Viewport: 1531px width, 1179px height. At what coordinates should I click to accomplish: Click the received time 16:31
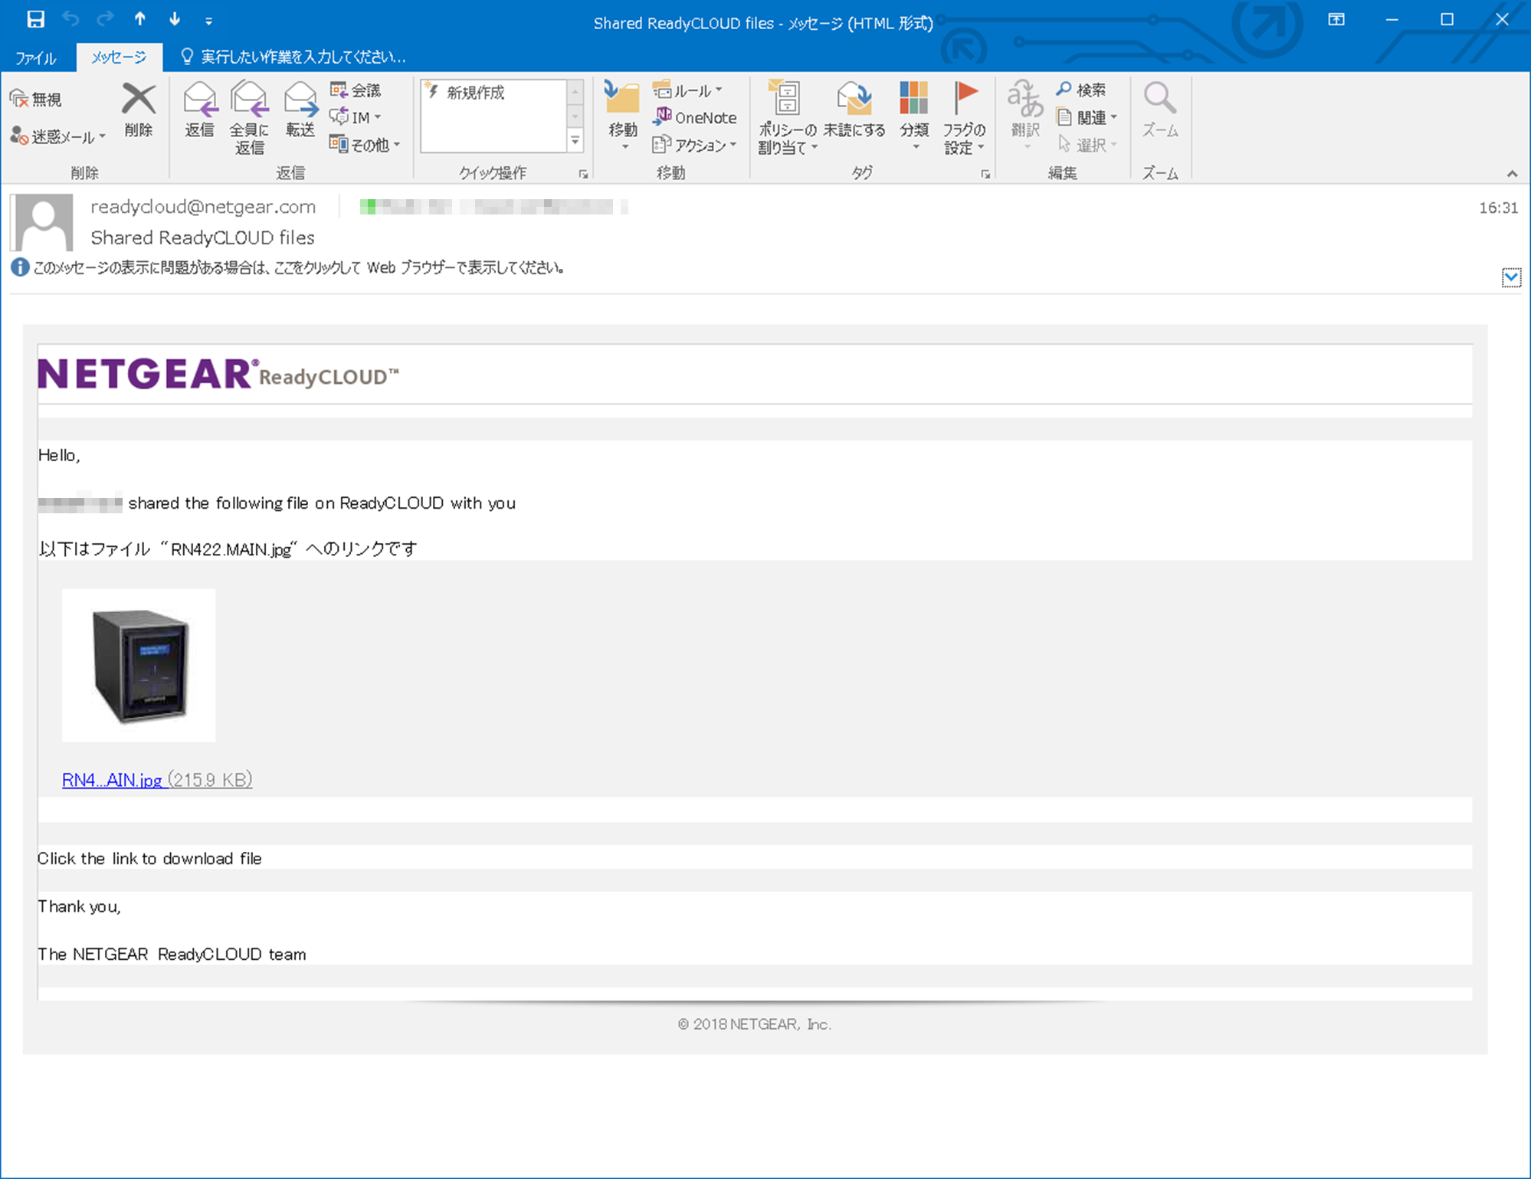tap(1498, 208)
